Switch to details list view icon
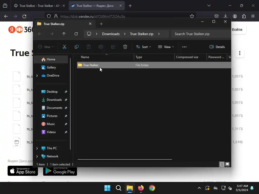 (x=222, y=164)
